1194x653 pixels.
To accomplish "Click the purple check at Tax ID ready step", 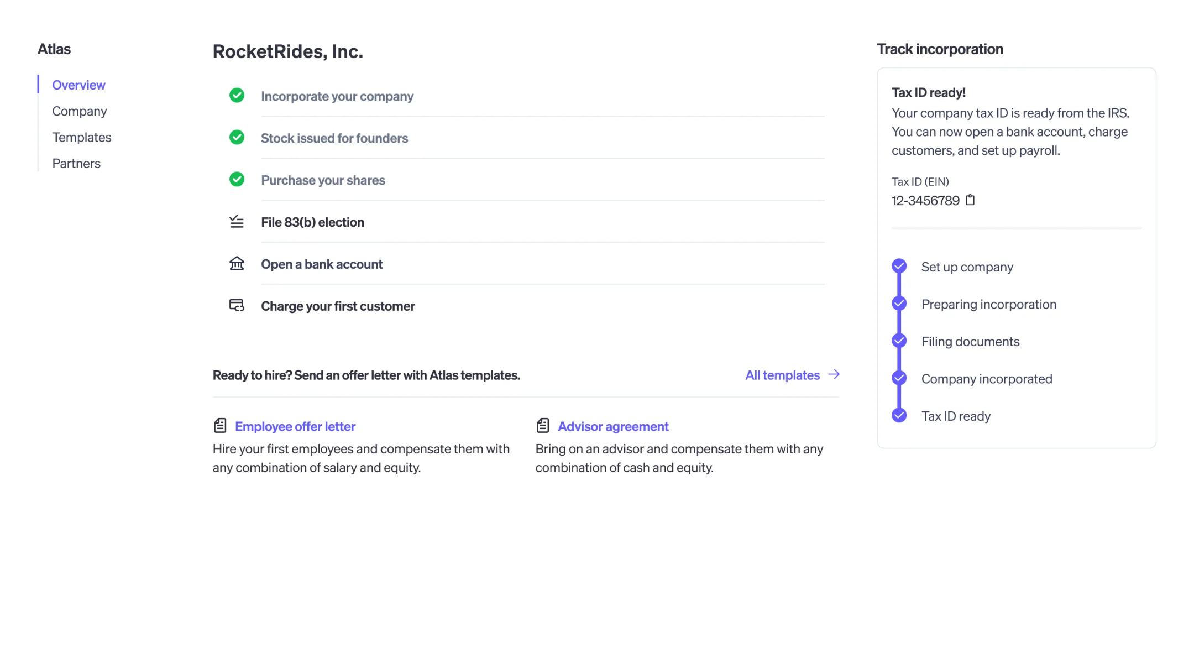I will (899, 415).
